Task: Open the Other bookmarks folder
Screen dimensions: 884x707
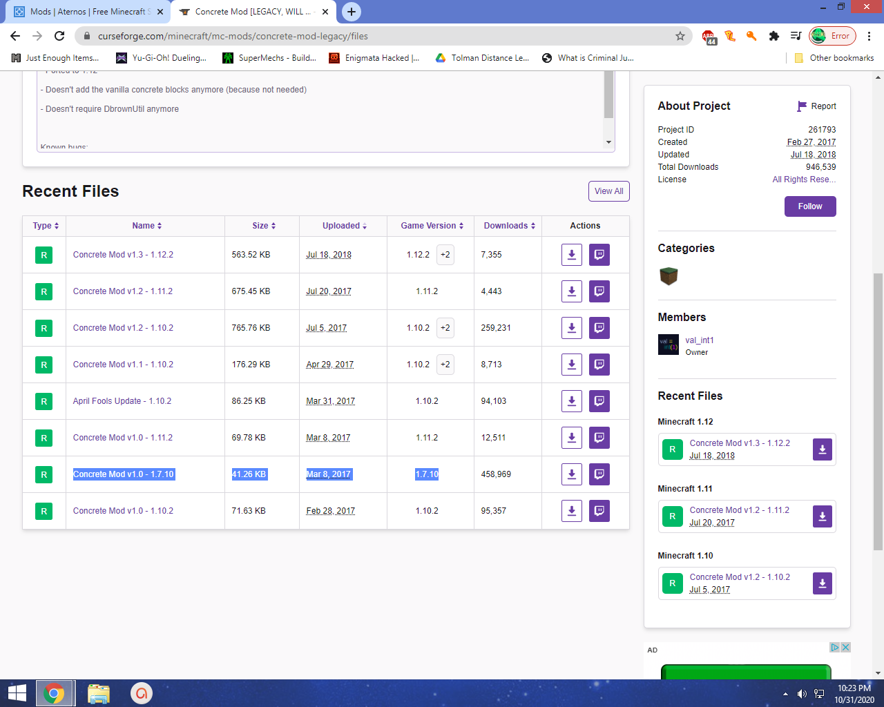Action: [834, 58]
